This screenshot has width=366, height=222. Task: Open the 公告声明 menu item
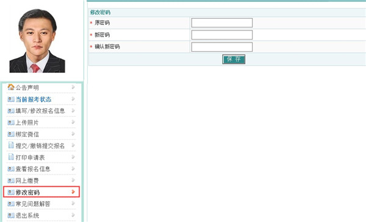(27, 88)
